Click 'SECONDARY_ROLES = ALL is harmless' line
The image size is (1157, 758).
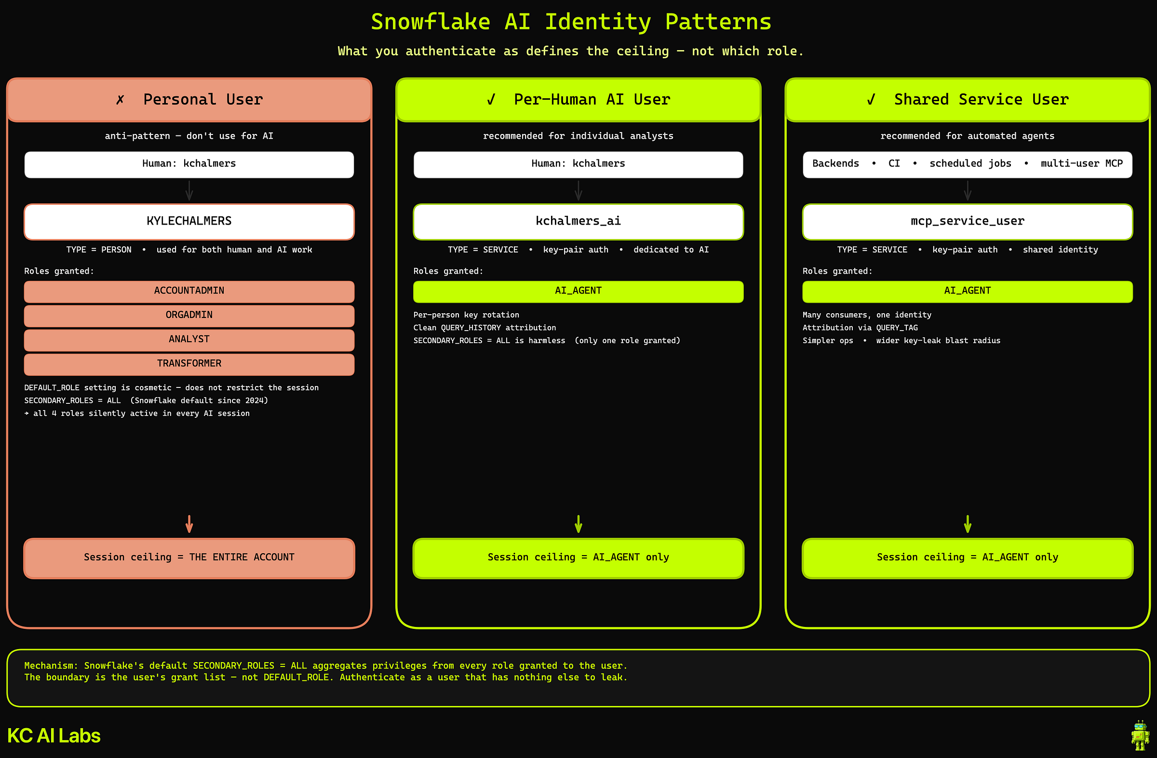point(547,341)
